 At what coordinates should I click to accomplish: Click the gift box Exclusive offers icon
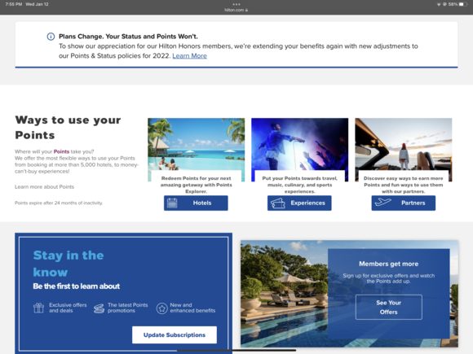tap(38, 308)
